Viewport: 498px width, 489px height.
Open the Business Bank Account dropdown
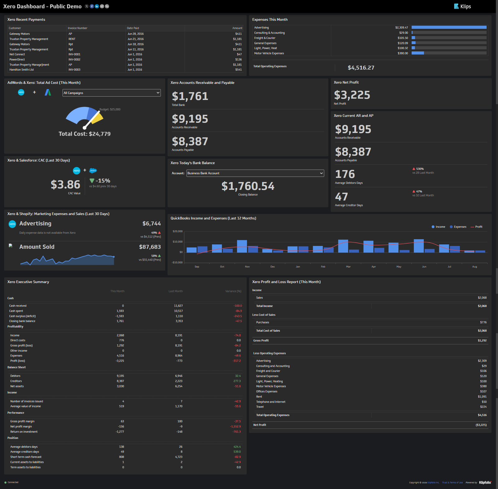tap(255, 173)
